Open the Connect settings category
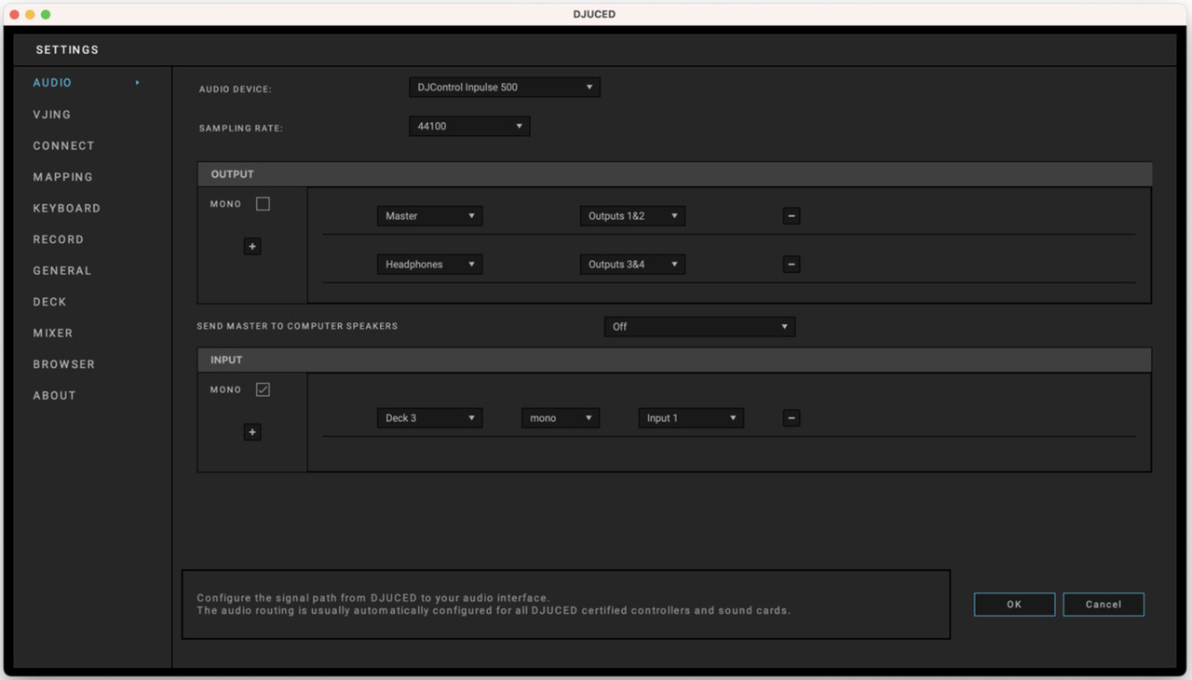Screen dimensions: 1192x680 coord(63,146)
